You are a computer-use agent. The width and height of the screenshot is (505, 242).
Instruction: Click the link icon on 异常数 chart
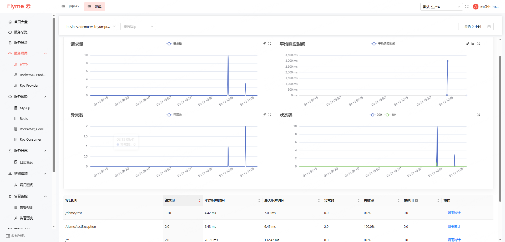[x=264, y=115]
